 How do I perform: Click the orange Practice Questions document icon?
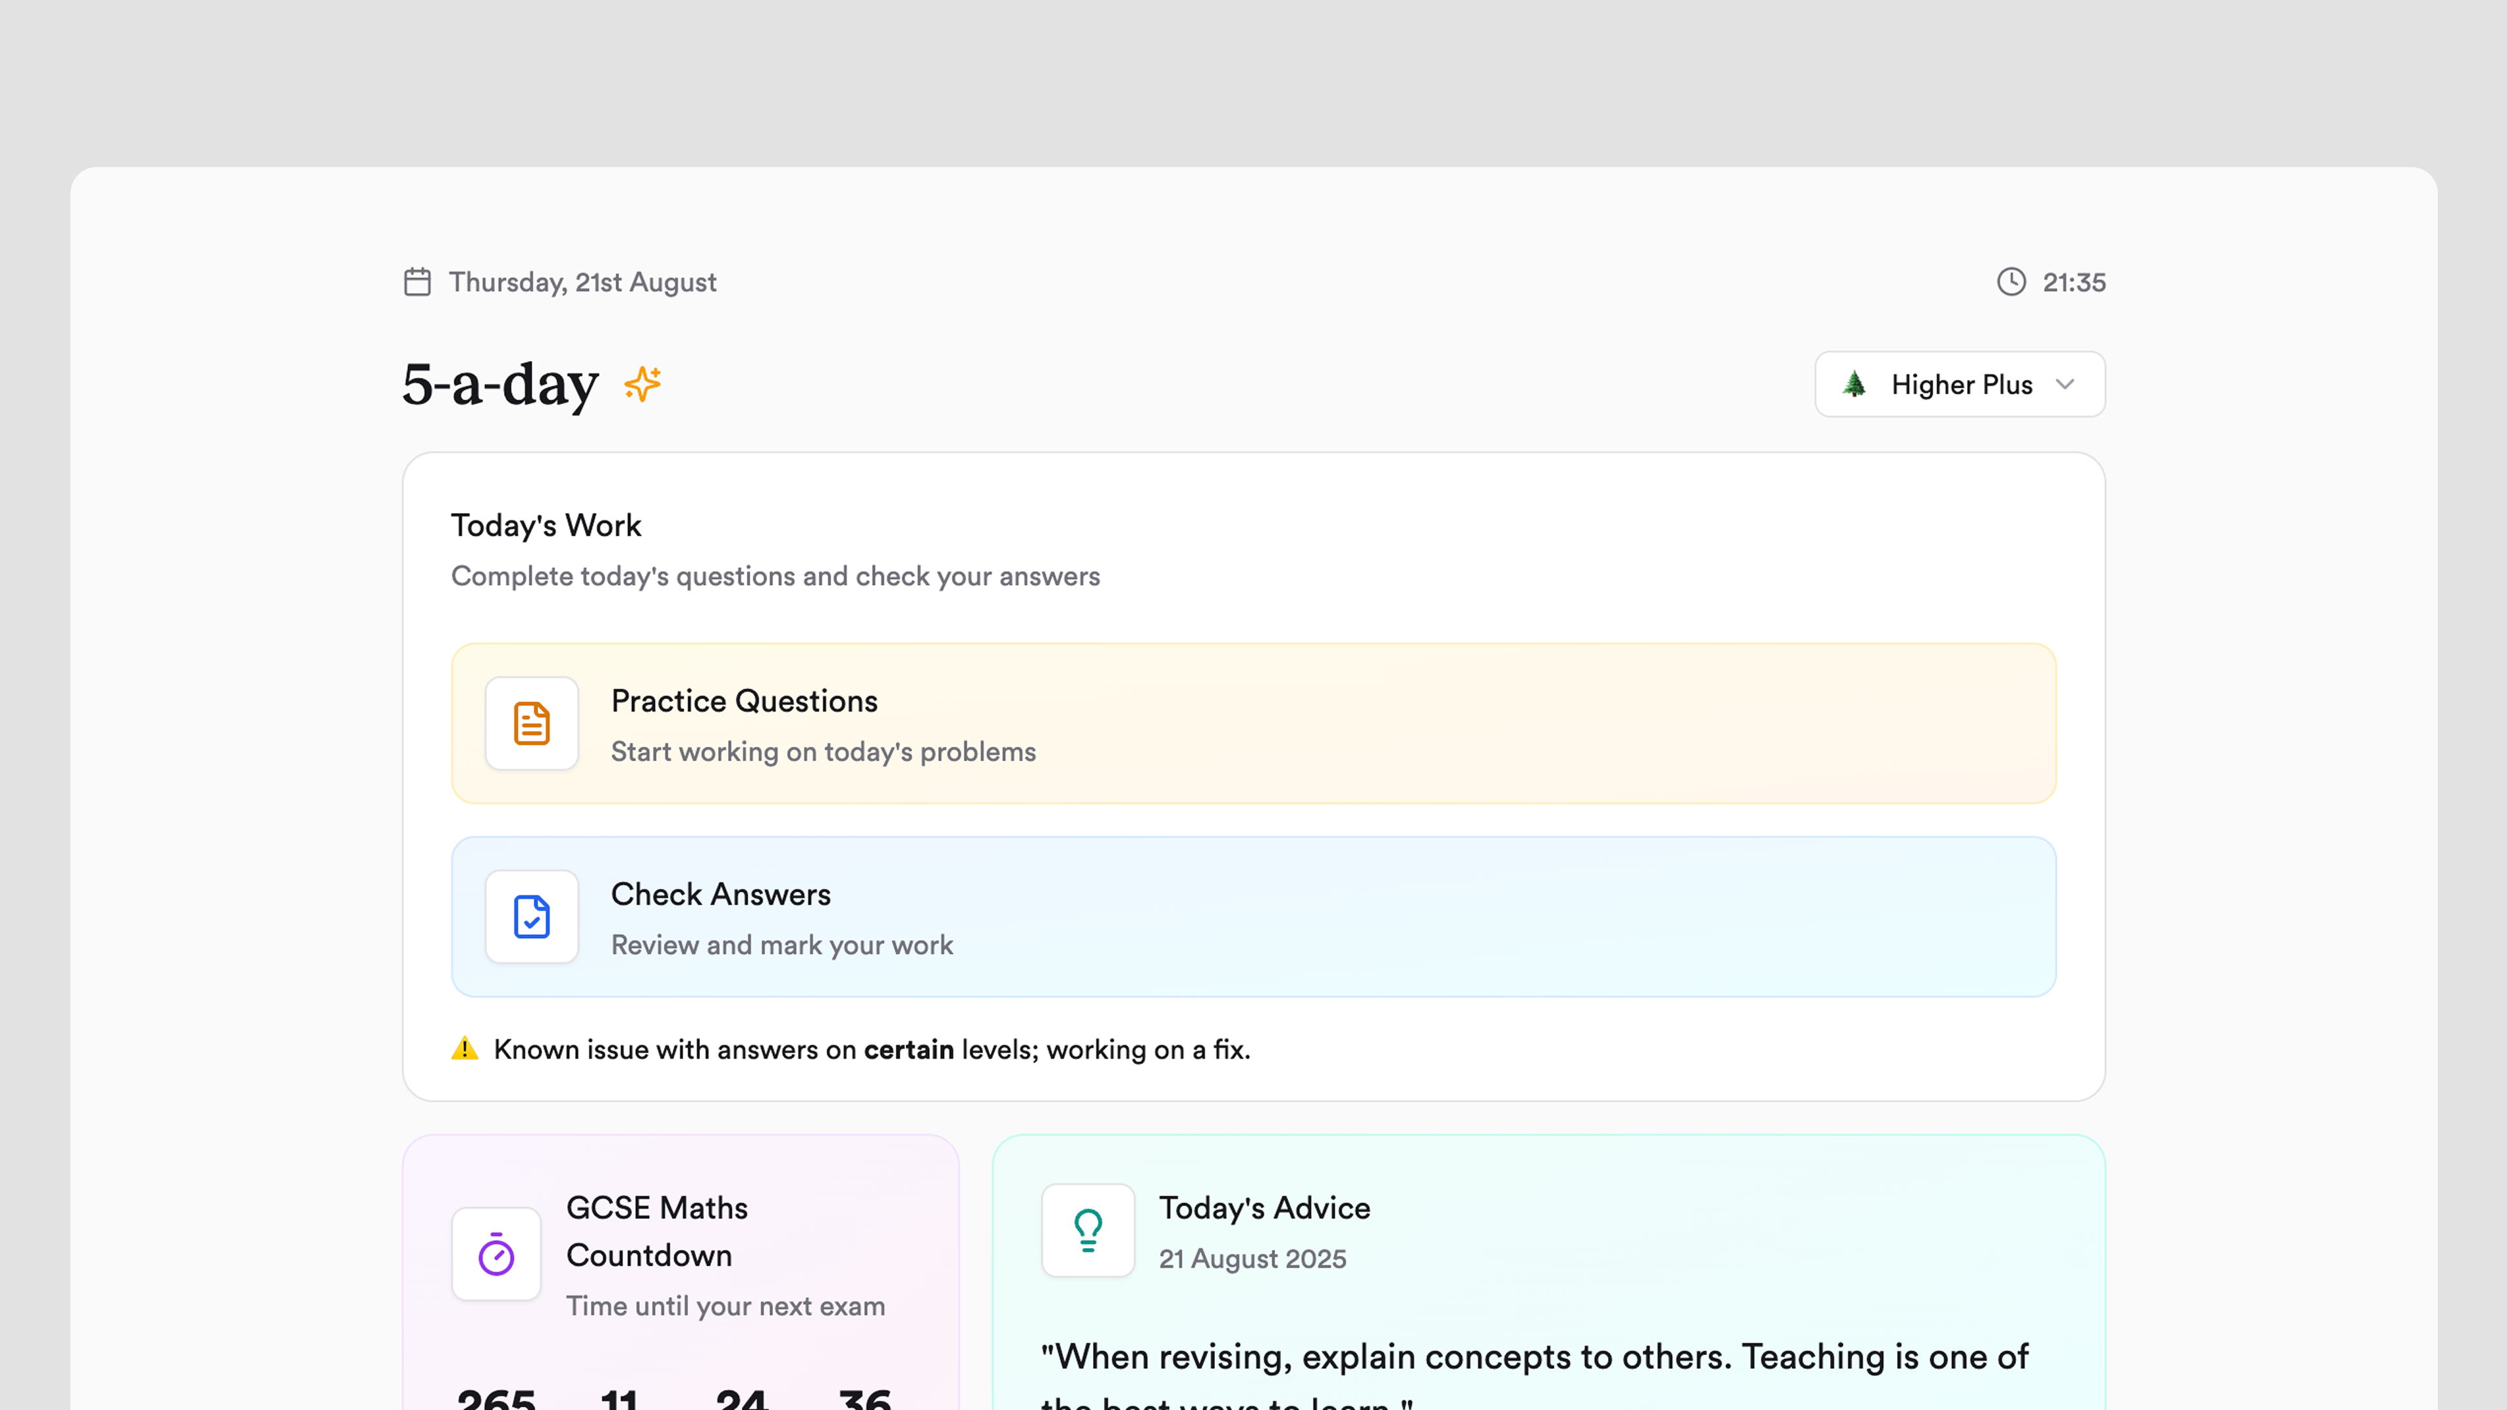[532, 723]
